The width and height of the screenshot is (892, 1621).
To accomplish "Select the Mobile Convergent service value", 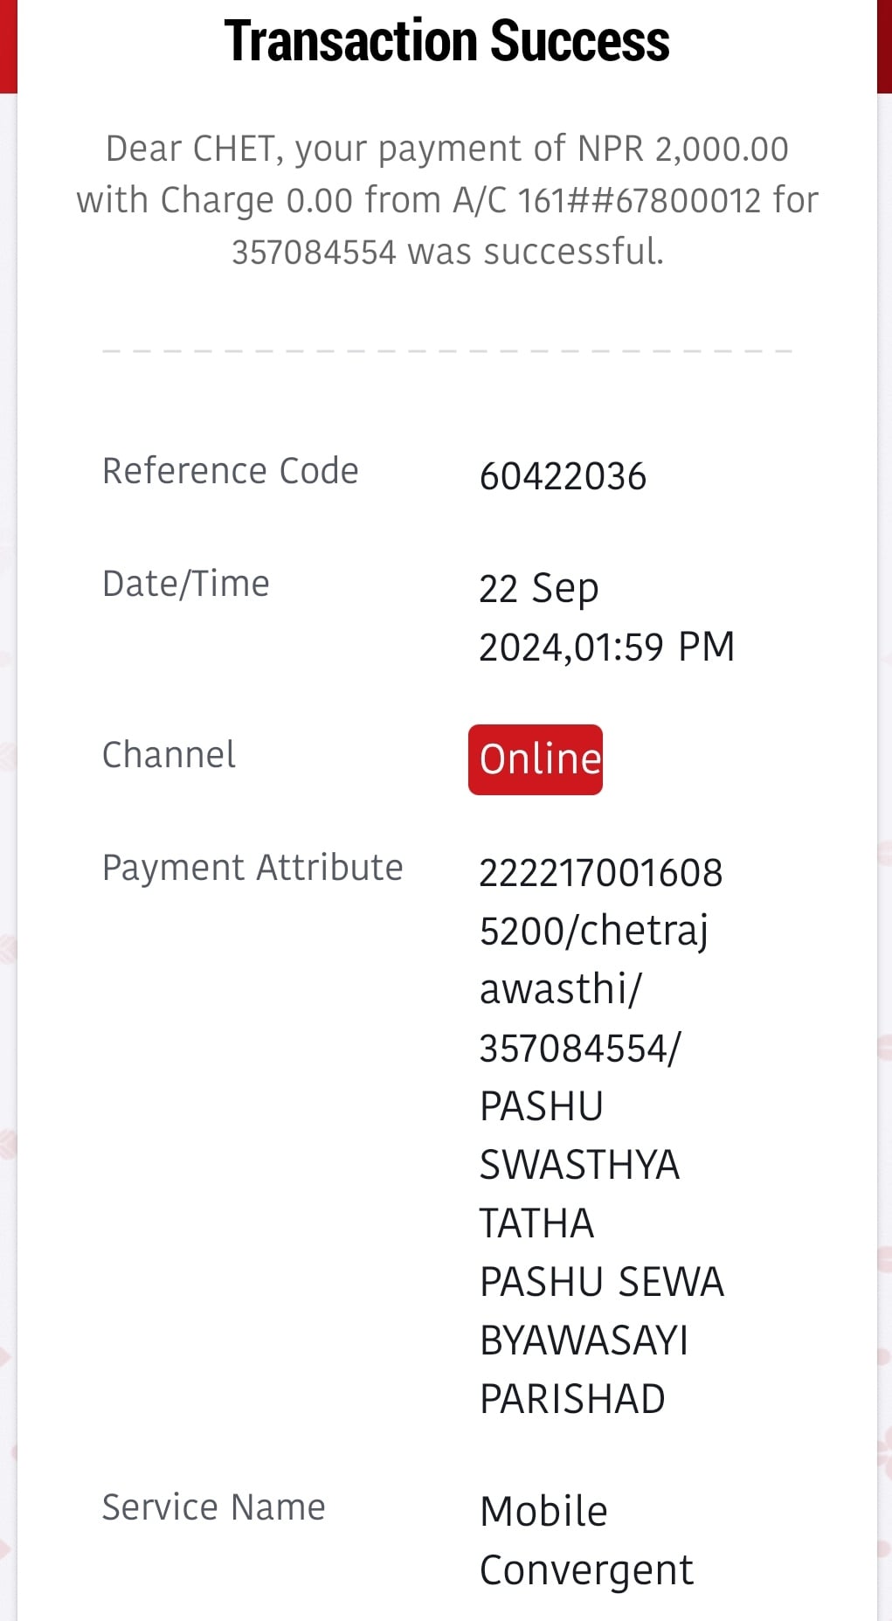I will pos(586,1541).
